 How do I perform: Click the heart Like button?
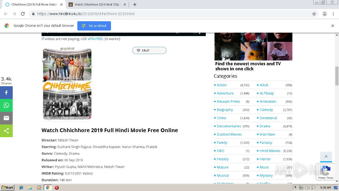[149, 50]
